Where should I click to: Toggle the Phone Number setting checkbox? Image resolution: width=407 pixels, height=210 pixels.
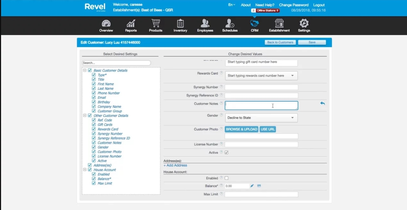94,93
